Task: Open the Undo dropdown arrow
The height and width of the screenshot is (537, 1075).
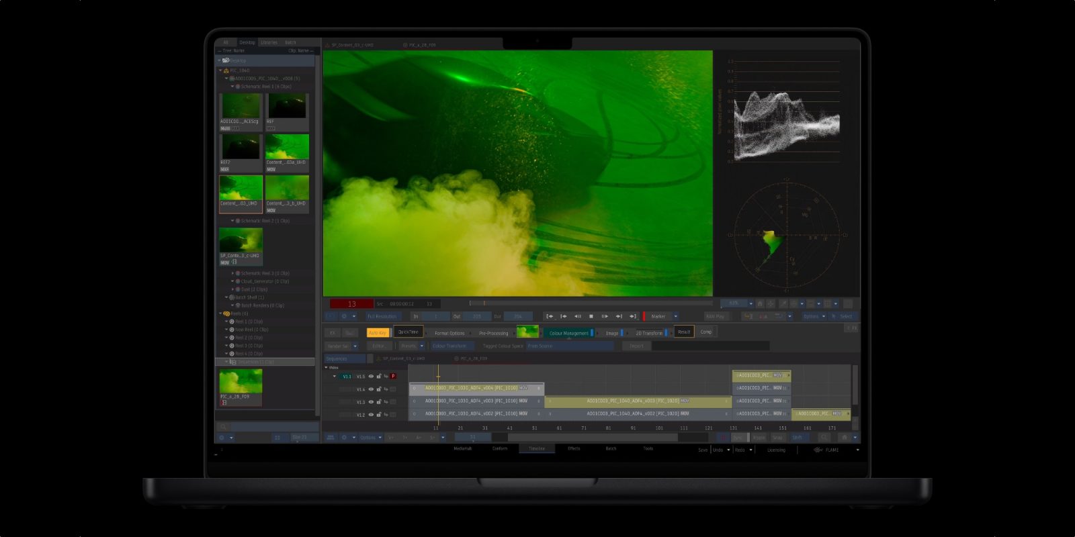Action: click(728, 450)
